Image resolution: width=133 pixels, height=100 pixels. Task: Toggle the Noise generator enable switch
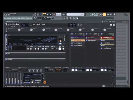point(6,54)
